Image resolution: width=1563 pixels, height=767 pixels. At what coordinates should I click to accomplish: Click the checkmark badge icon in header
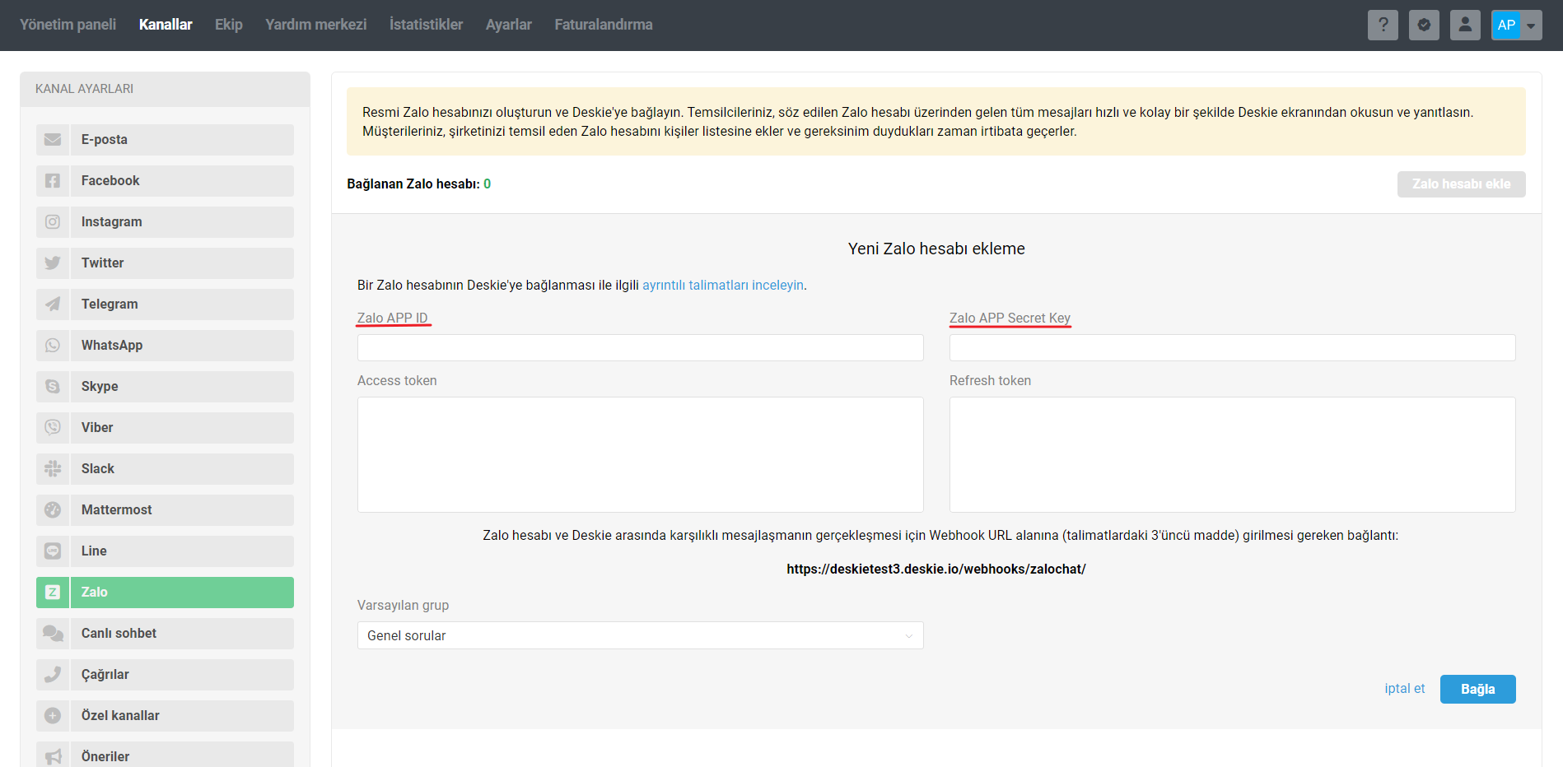pyautogui.click(x=1424, y=25)
